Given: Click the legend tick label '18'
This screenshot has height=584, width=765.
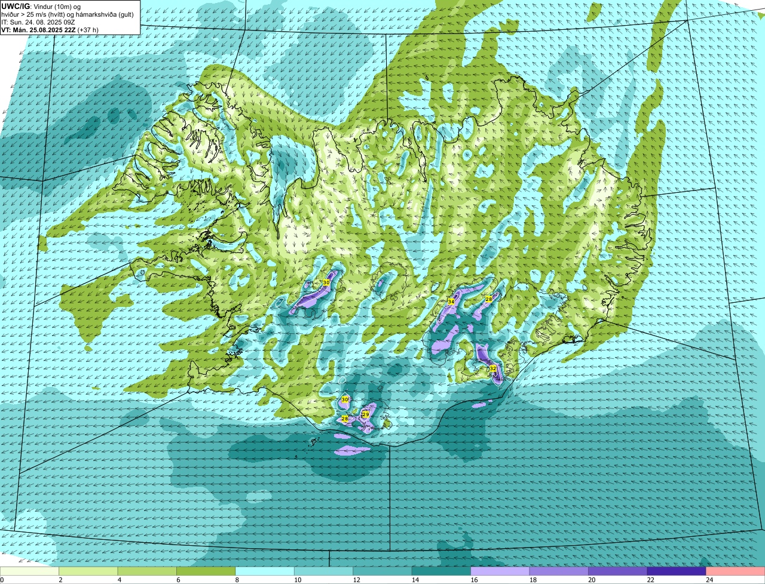Looking at the screenshot, I should 533,580.
